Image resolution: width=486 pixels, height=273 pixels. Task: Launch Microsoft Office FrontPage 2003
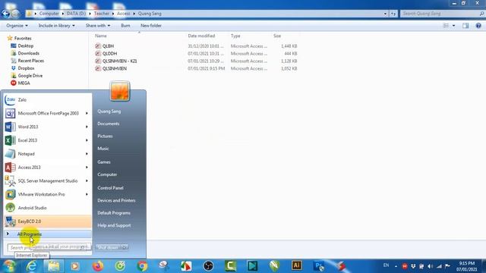tap(47, 113)
